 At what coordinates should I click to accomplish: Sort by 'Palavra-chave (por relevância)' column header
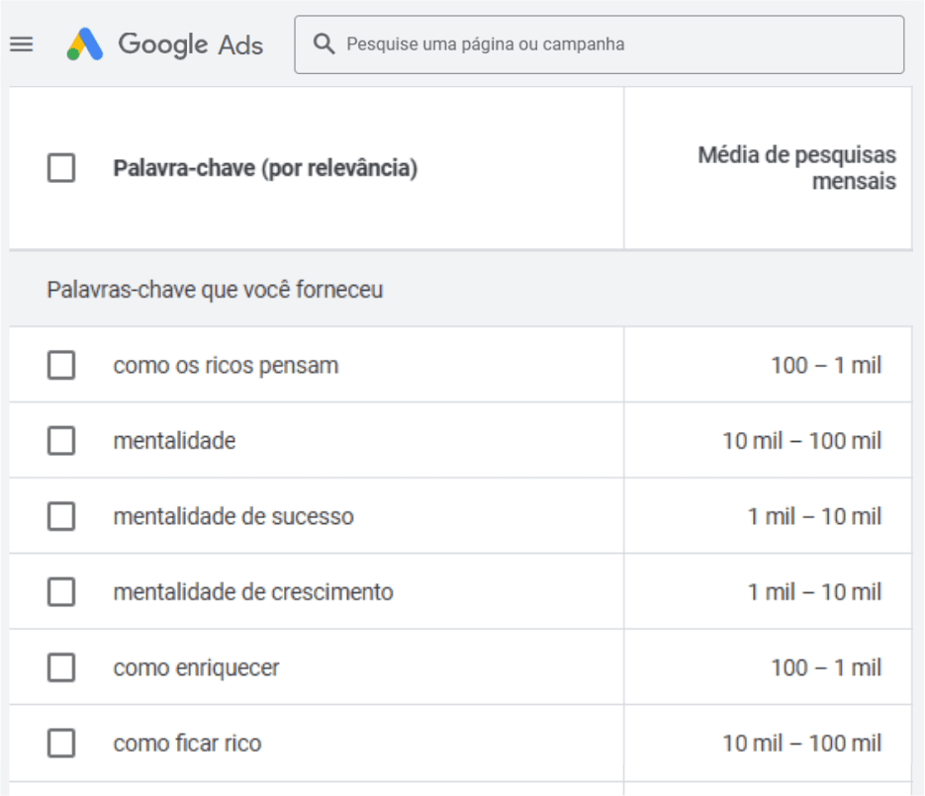tap(265, 169)
